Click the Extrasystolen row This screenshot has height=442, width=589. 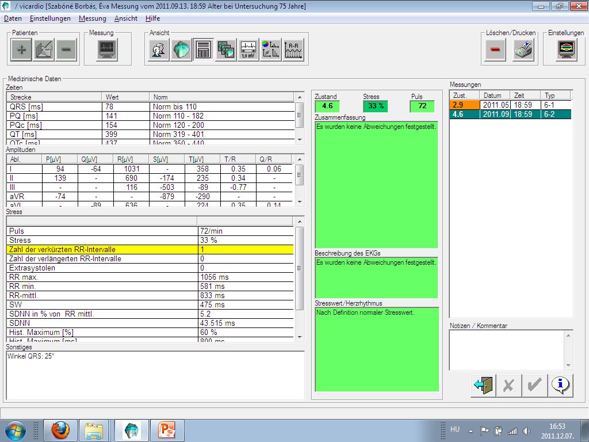150,268
